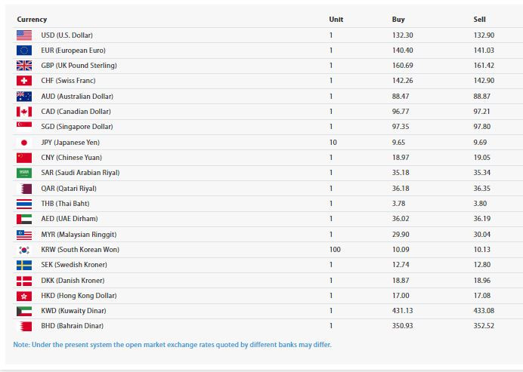
Task: Click the Sell column header
Action: tap(479, 20)
